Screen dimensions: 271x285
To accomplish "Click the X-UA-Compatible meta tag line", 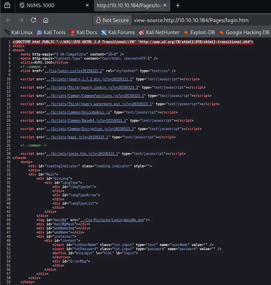I will click(x=72, y=55).
